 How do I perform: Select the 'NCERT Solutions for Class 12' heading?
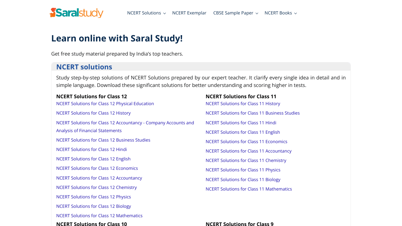pyautogui.click(x=91, y=96)
